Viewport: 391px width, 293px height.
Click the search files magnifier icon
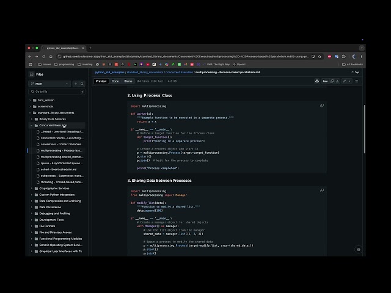click(82, 84)
